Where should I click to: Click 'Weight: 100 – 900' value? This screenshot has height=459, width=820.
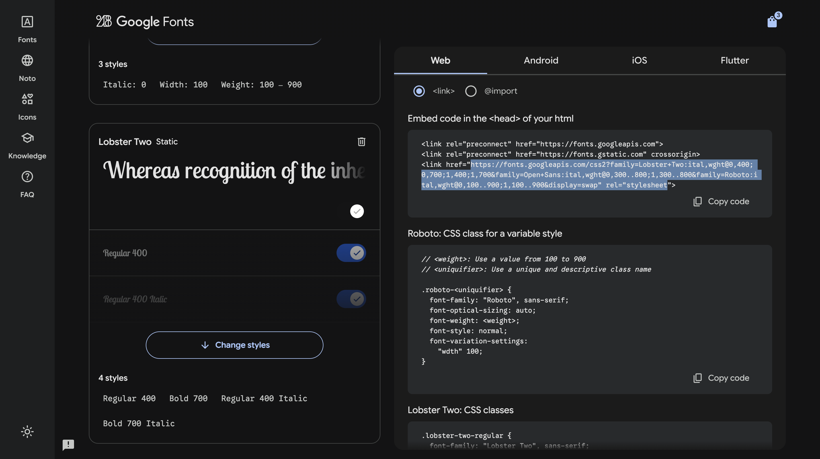[x=261, y=85]
